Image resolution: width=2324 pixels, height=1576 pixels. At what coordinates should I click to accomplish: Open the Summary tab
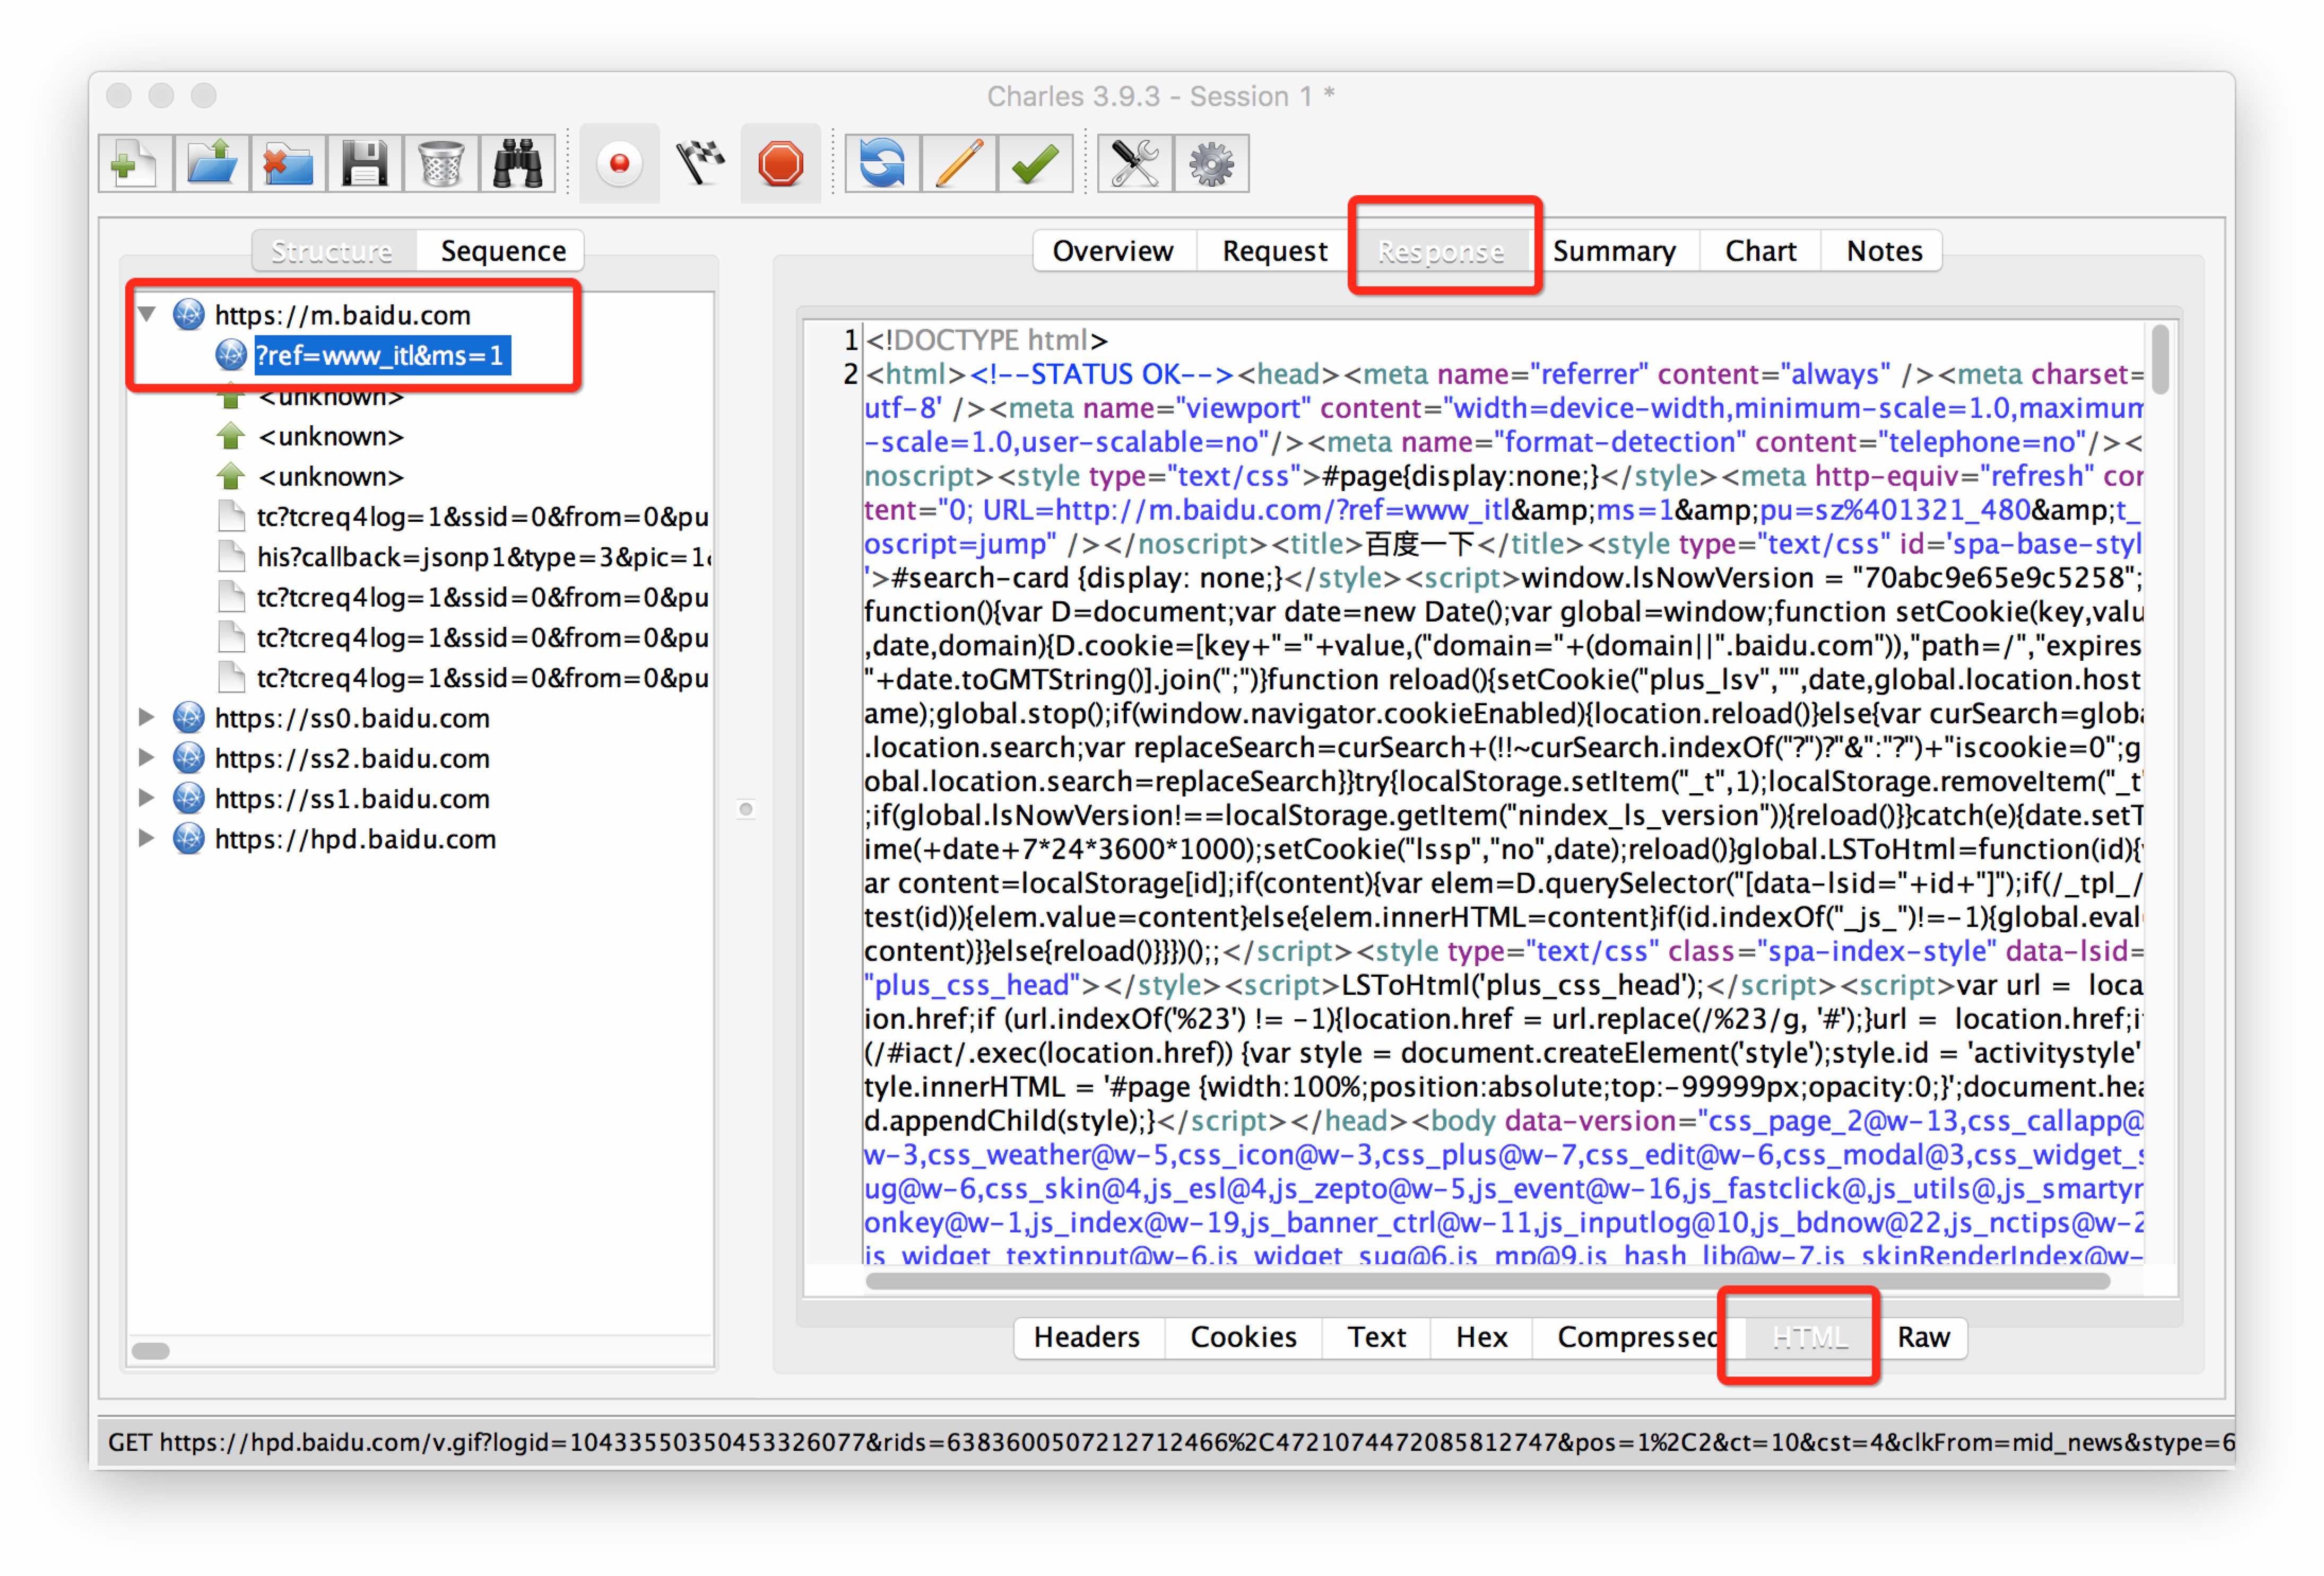pyautogui.click(x=1614, y=251)
